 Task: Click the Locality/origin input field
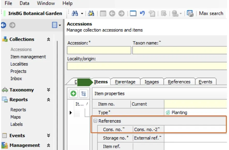click(x=147, y=66)
